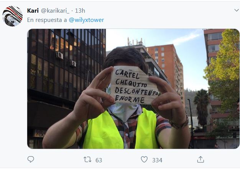Click the like count 334
Image resolution: width=240 pixels, height=170 pixels.
157,160
